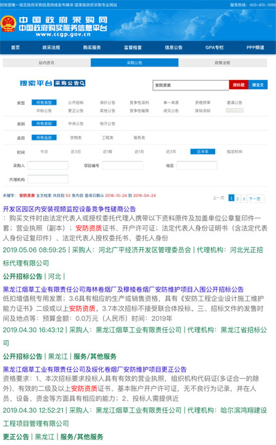The width and height of the screenshot is (276, 445).
Task: Select 工程类 item filter
Action: (x=107, y=138)
